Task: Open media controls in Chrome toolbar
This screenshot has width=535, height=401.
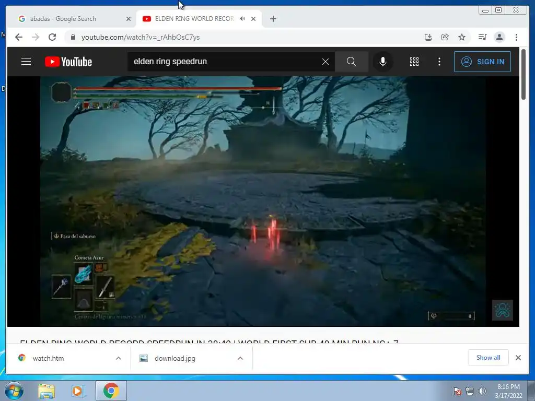Action: coord(482,37)
